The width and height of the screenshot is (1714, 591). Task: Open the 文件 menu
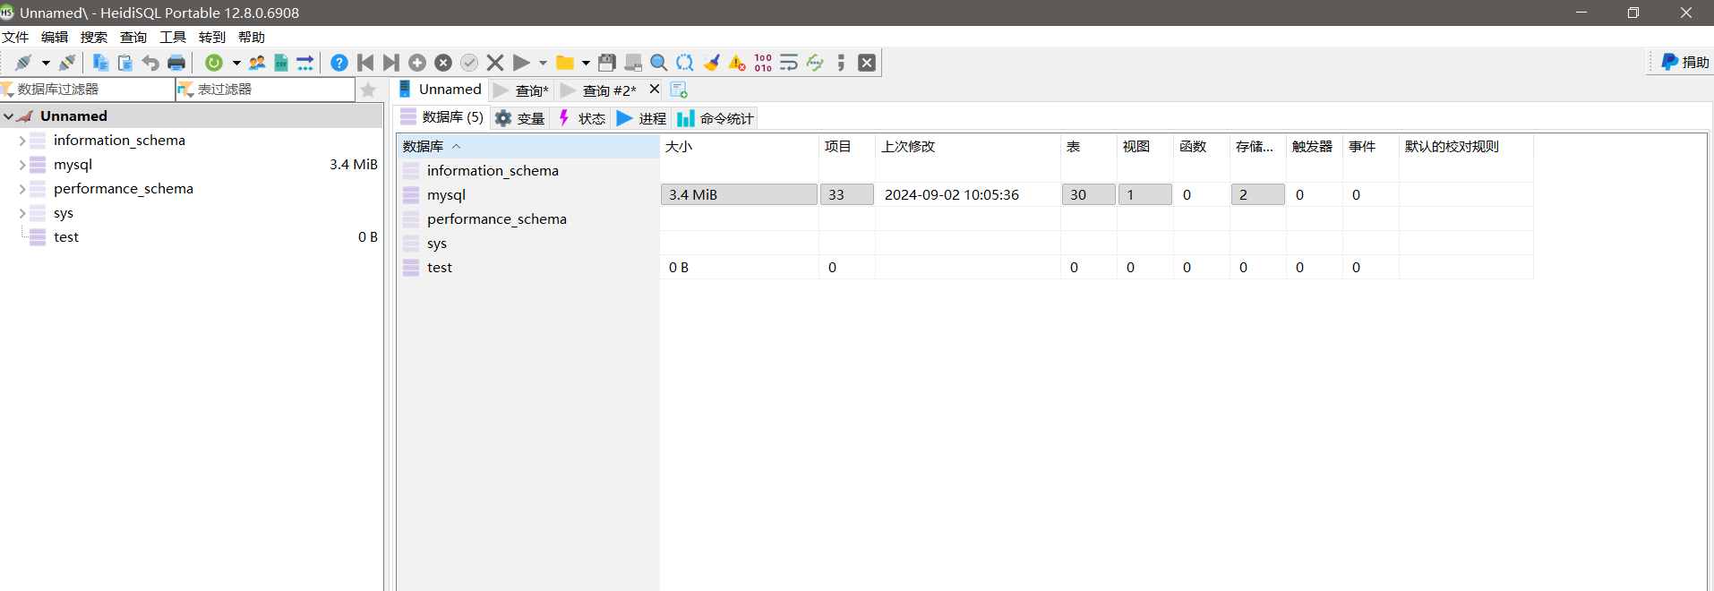click(x=15, y=37)
